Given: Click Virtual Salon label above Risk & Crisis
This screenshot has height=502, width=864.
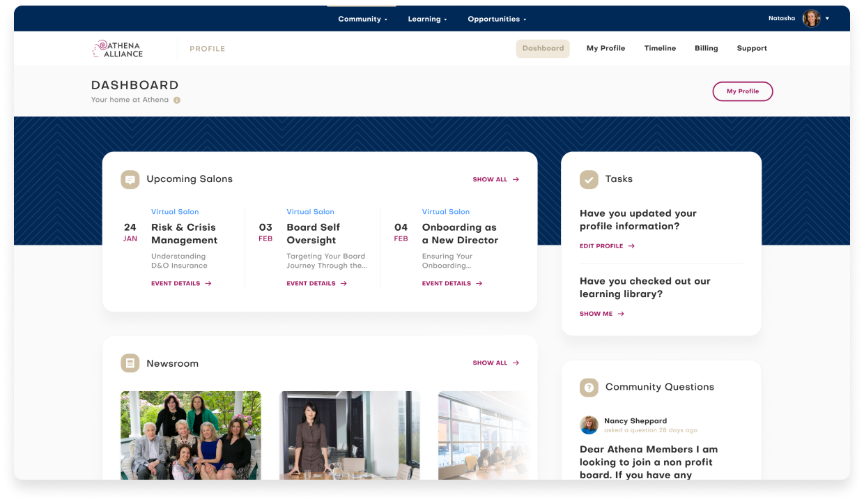Looking at the screenshot, I should [175, 212].
